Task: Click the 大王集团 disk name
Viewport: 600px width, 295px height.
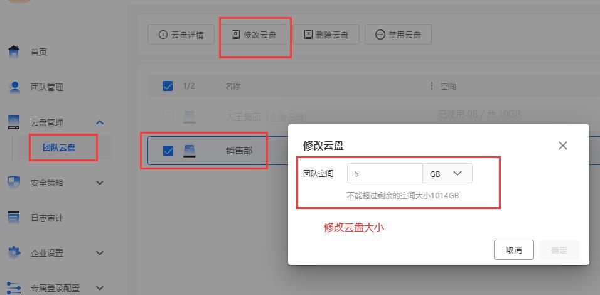Action: (x=267, y=117)
